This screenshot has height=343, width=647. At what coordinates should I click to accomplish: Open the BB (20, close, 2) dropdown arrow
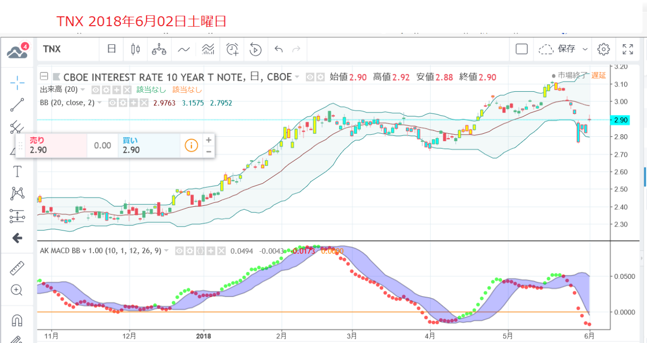tap(100, 103)
